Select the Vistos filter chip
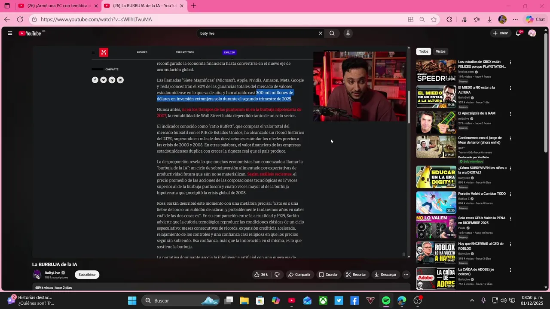550x309 pixels. (440, 51)
